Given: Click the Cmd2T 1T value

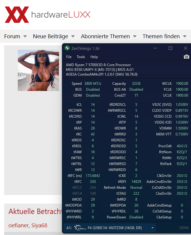Looking at the screenshot, I should click(136, 95).
